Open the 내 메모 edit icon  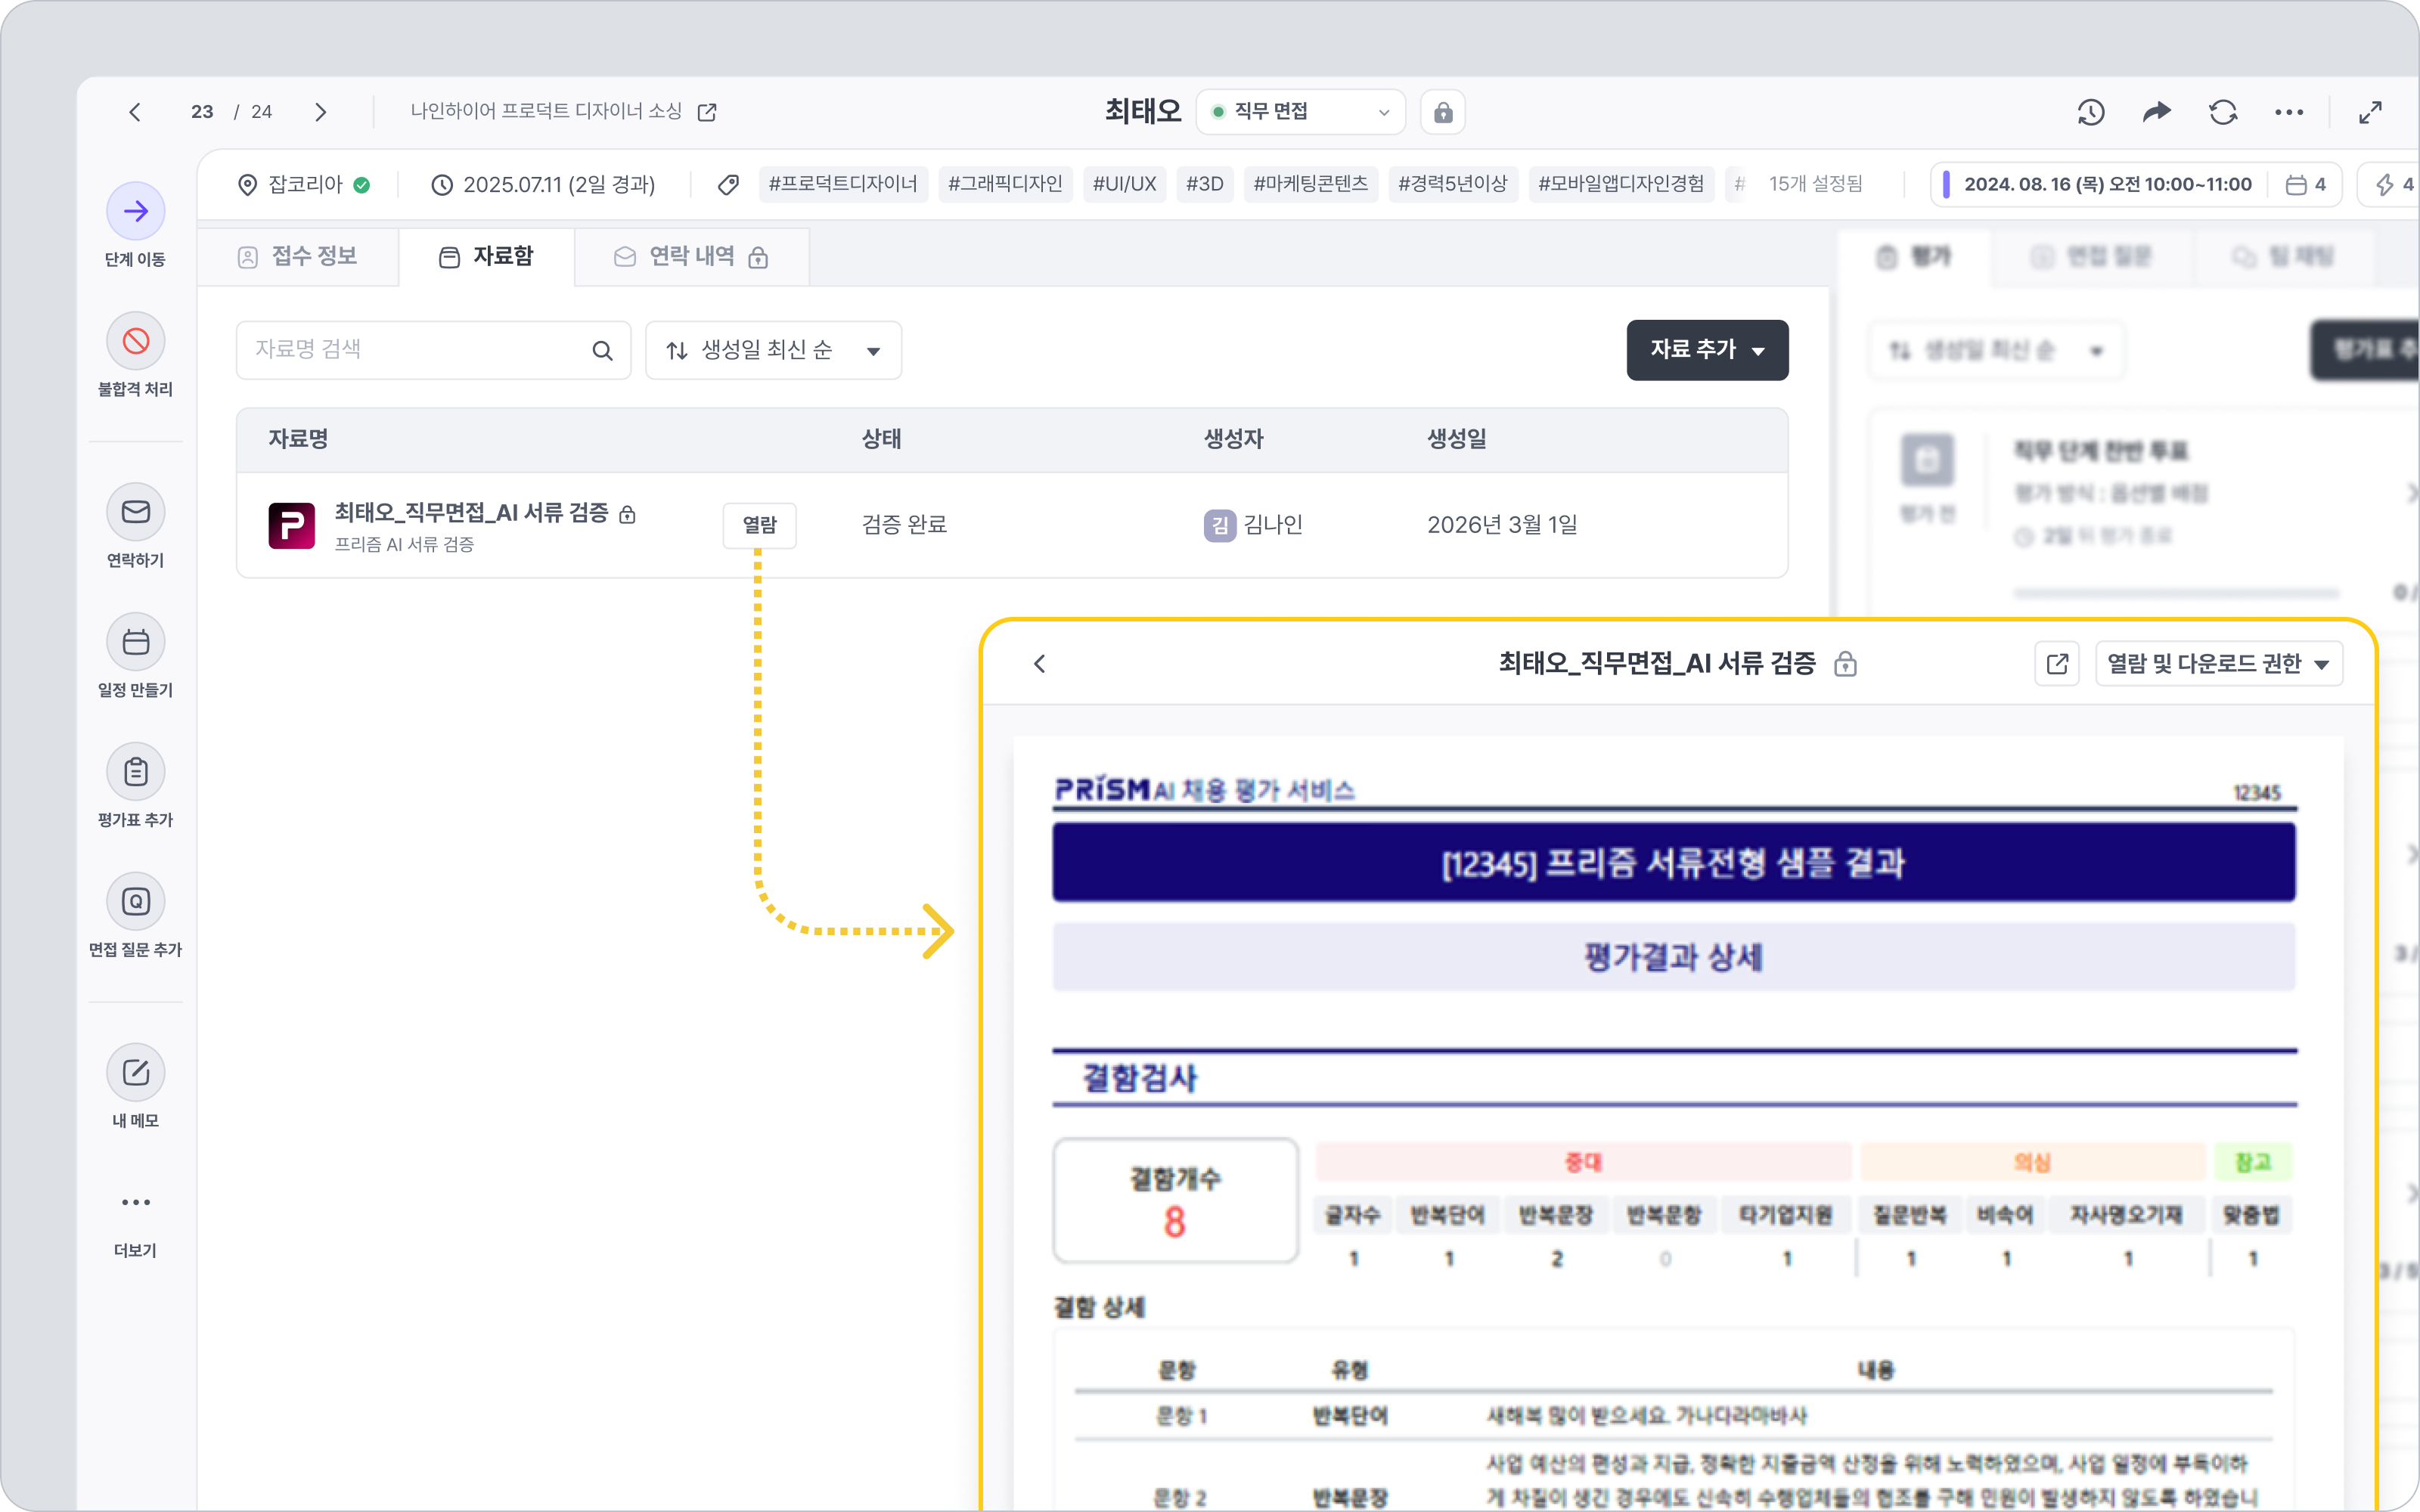click(x=136, y=1073)
